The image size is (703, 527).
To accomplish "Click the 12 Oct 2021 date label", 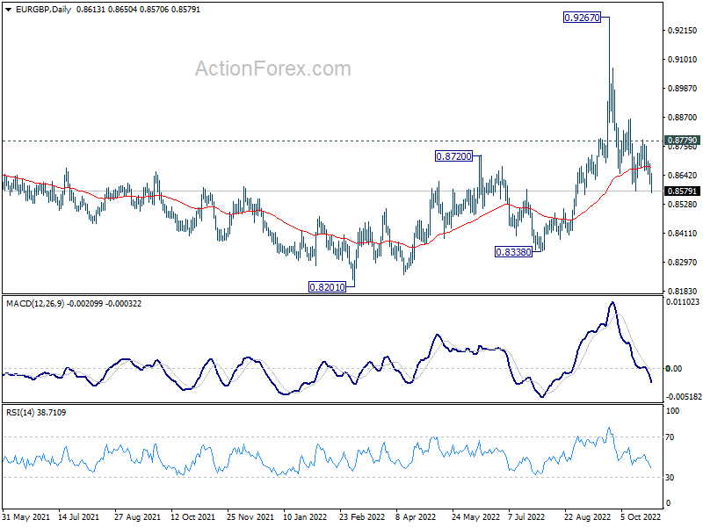I will [193, 517].
